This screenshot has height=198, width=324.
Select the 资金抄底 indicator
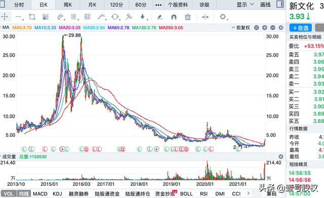click(166, 193)
